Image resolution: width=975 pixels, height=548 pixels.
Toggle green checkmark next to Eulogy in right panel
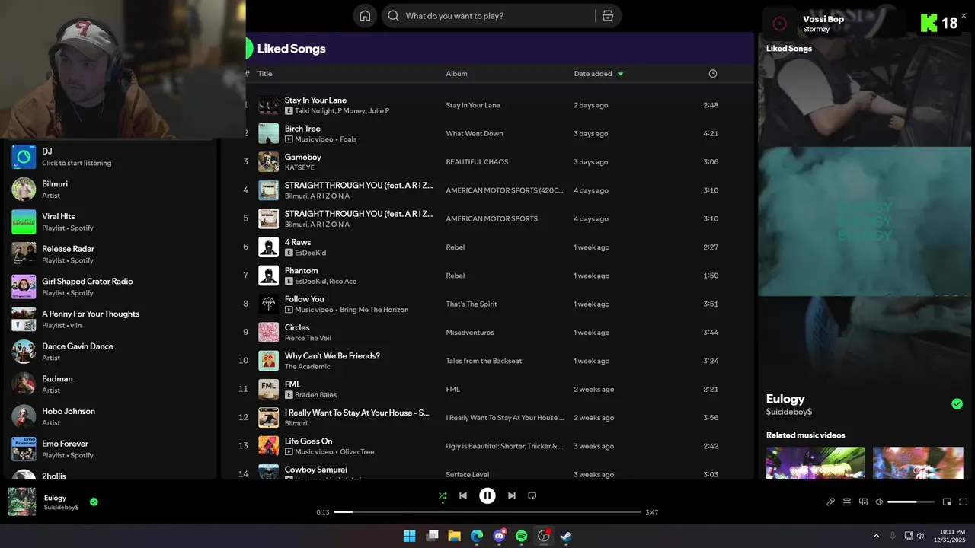tap(957, 403)
